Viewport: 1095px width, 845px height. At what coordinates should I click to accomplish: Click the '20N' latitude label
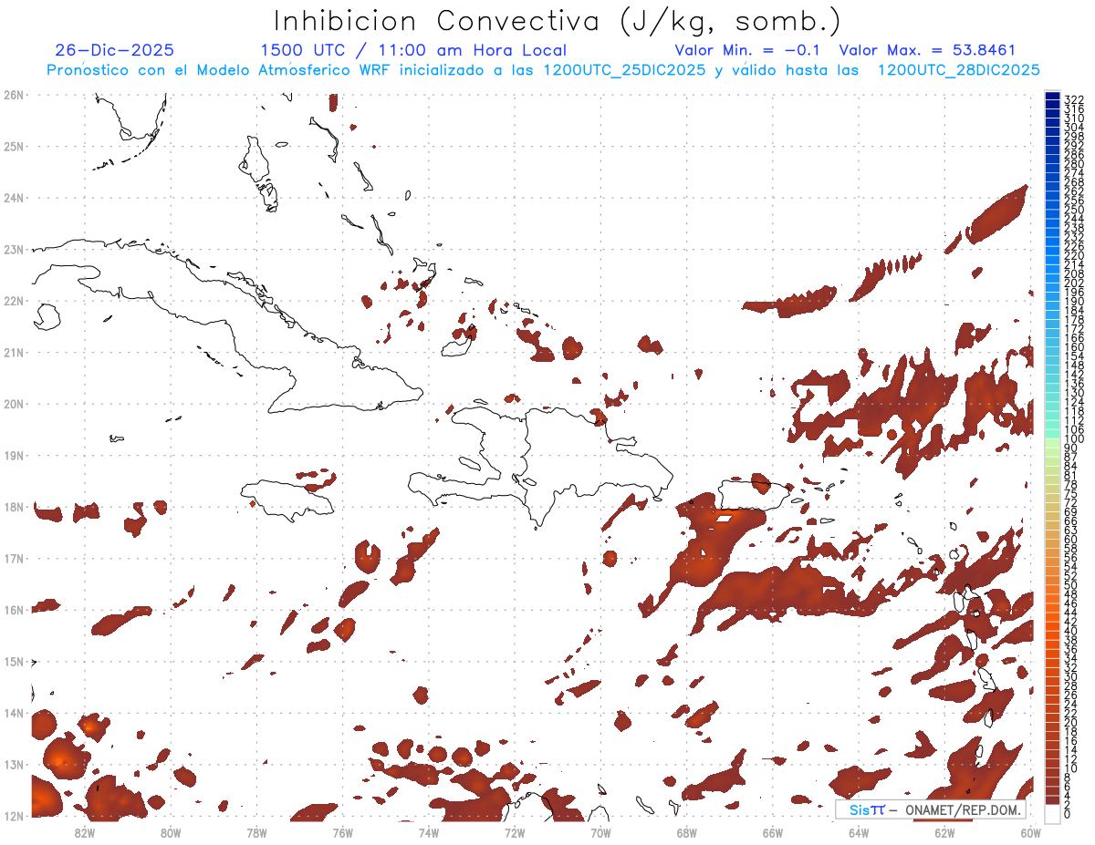pos(14,404)
